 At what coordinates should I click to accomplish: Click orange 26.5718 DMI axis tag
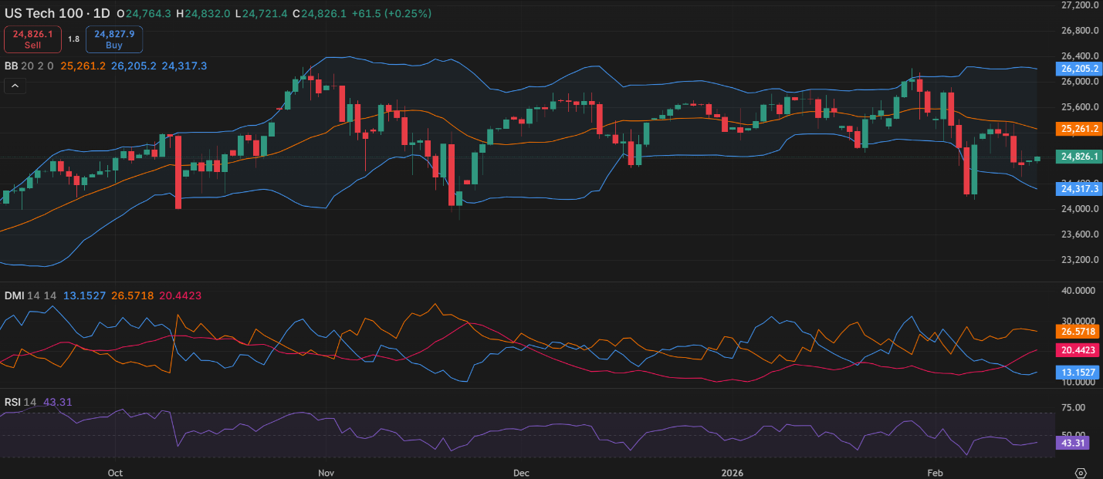click(x=1079, y=331)
